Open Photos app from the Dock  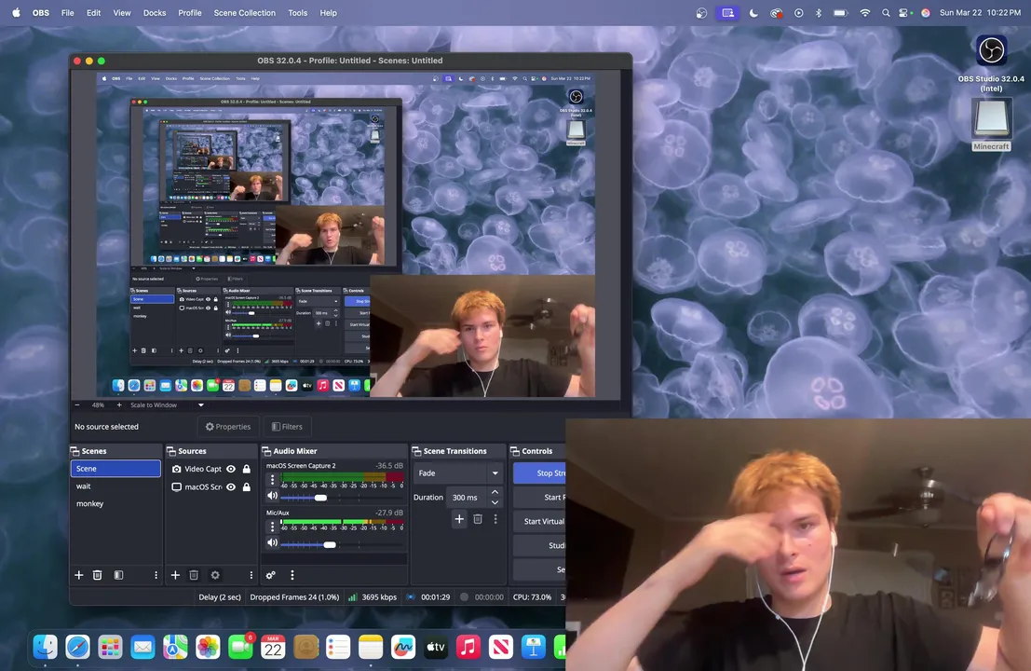208,648
